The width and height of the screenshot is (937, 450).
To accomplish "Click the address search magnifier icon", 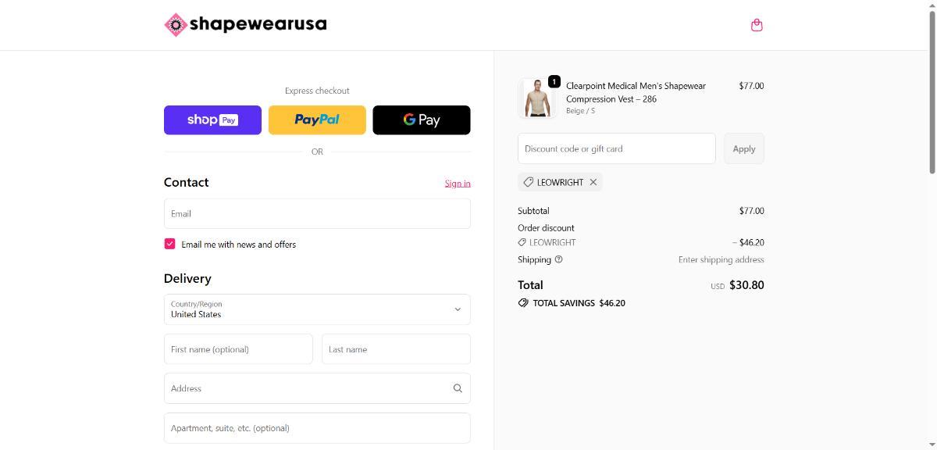I will coord(458,388).
